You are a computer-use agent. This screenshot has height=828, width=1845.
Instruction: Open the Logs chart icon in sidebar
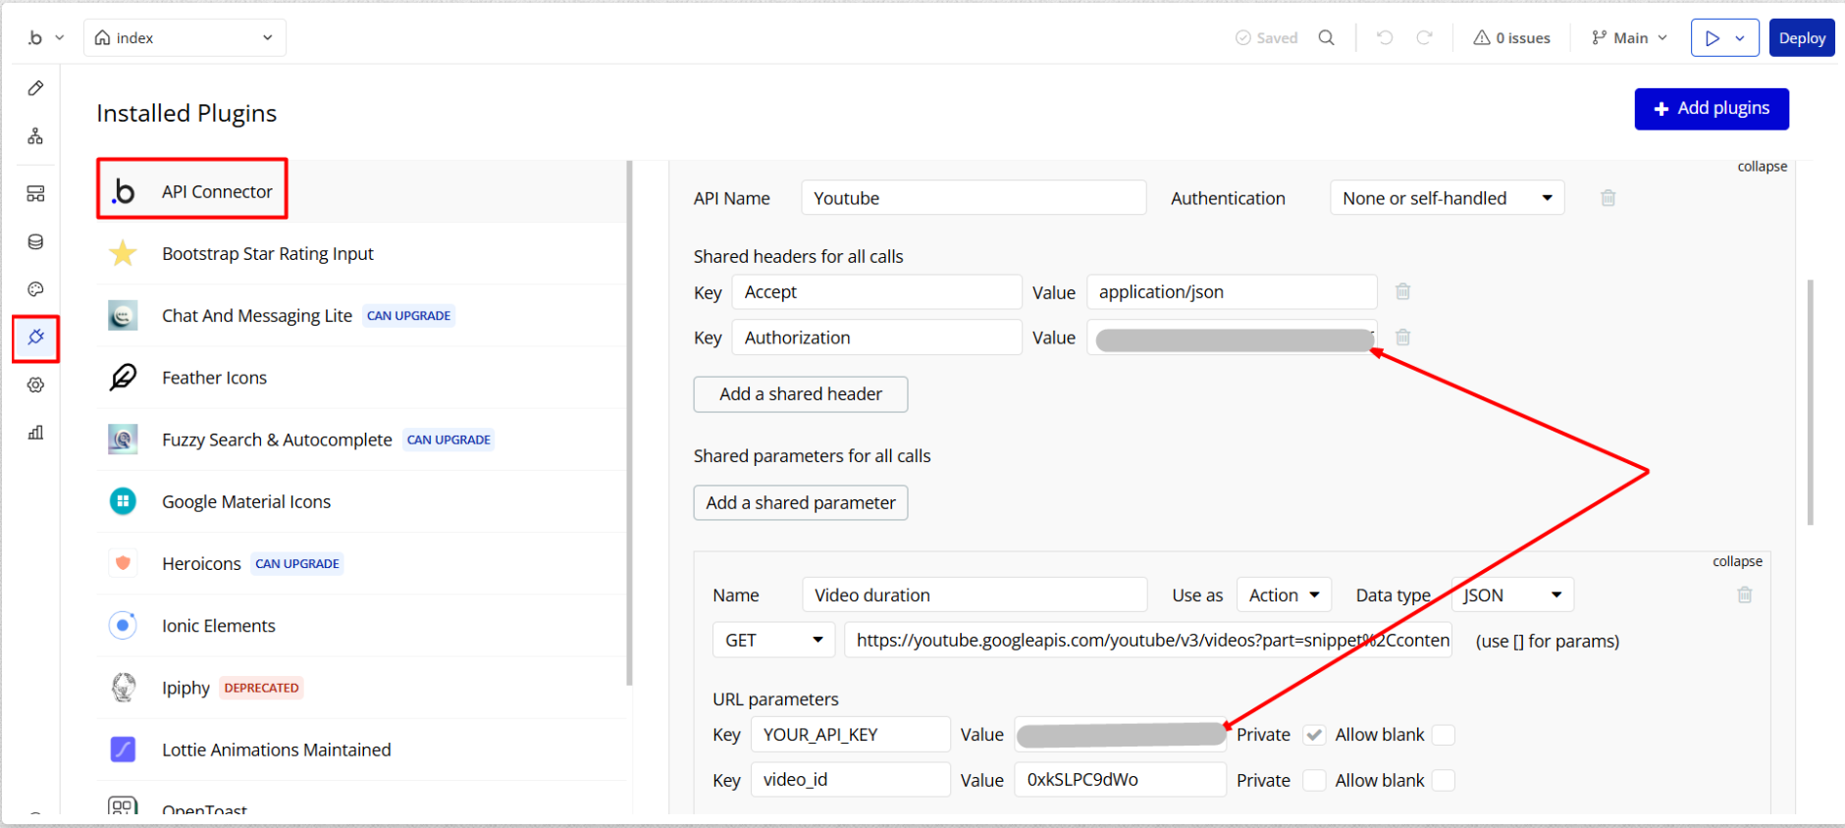tap(35, 433)
